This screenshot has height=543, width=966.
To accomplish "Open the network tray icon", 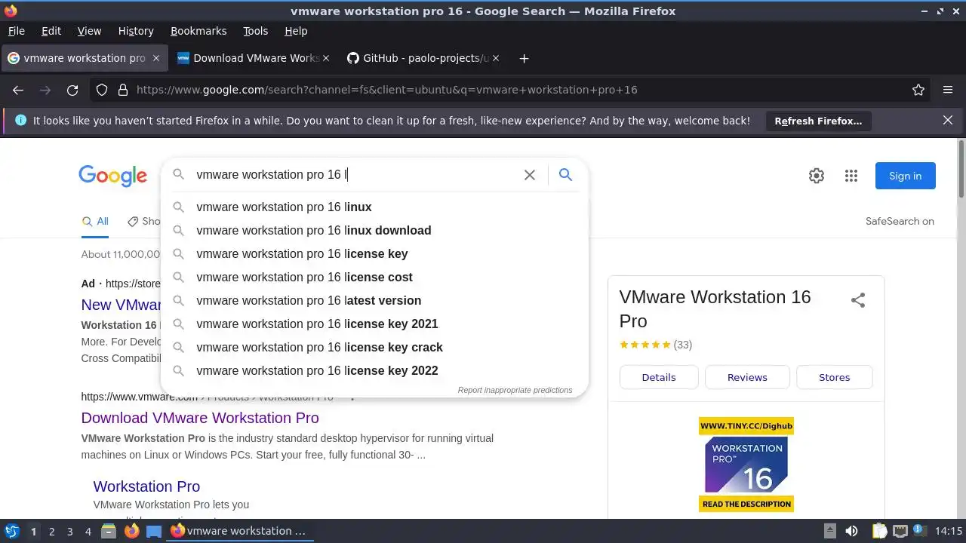I will (x=900, y=531).
